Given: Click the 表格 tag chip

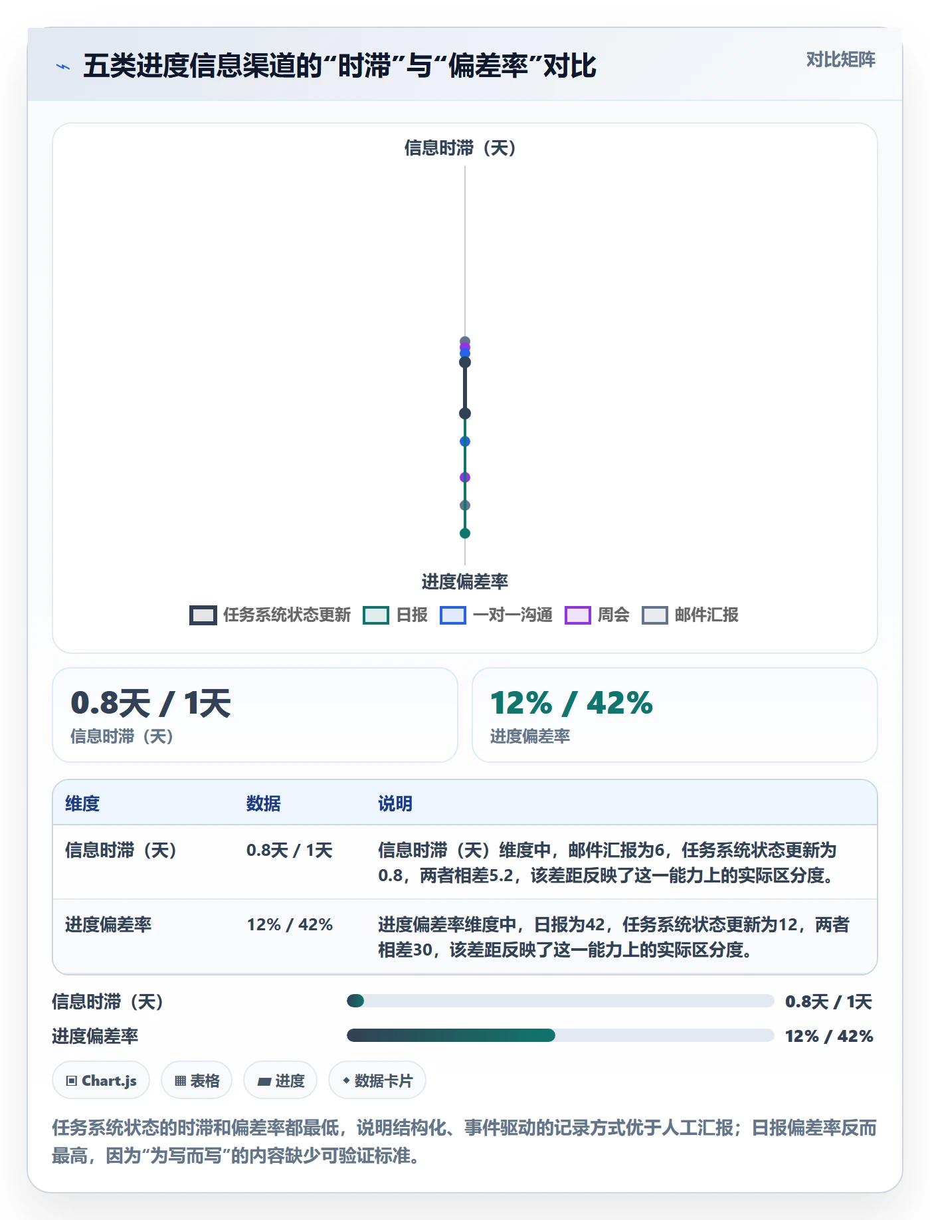Looking at the screenshot, I should (x=197, y=1080).
